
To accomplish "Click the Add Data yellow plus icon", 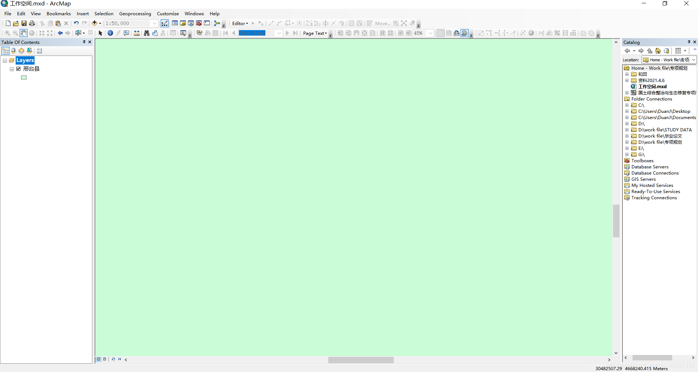I will point(95,23).
